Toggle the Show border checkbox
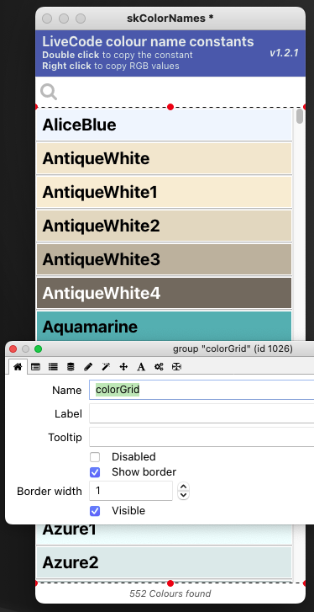This screenshot has width=314, height=612. click(95, 472)
